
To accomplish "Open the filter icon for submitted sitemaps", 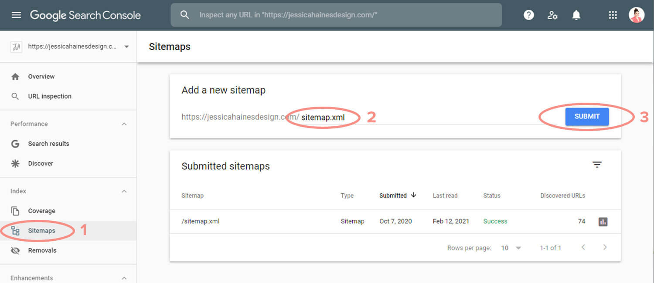I will click(x=597, y=165).
